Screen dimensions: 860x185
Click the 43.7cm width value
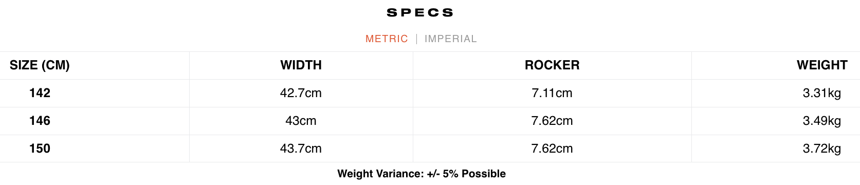301,149
